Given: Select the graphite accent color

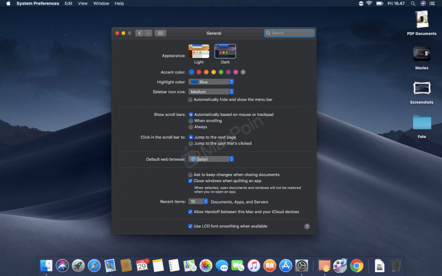Looking at the screenshot, I should [x=243, y=72].
